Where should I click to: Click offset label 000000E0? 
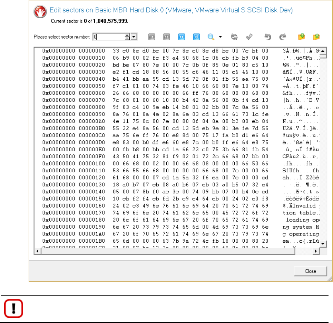tap(92, 149)
